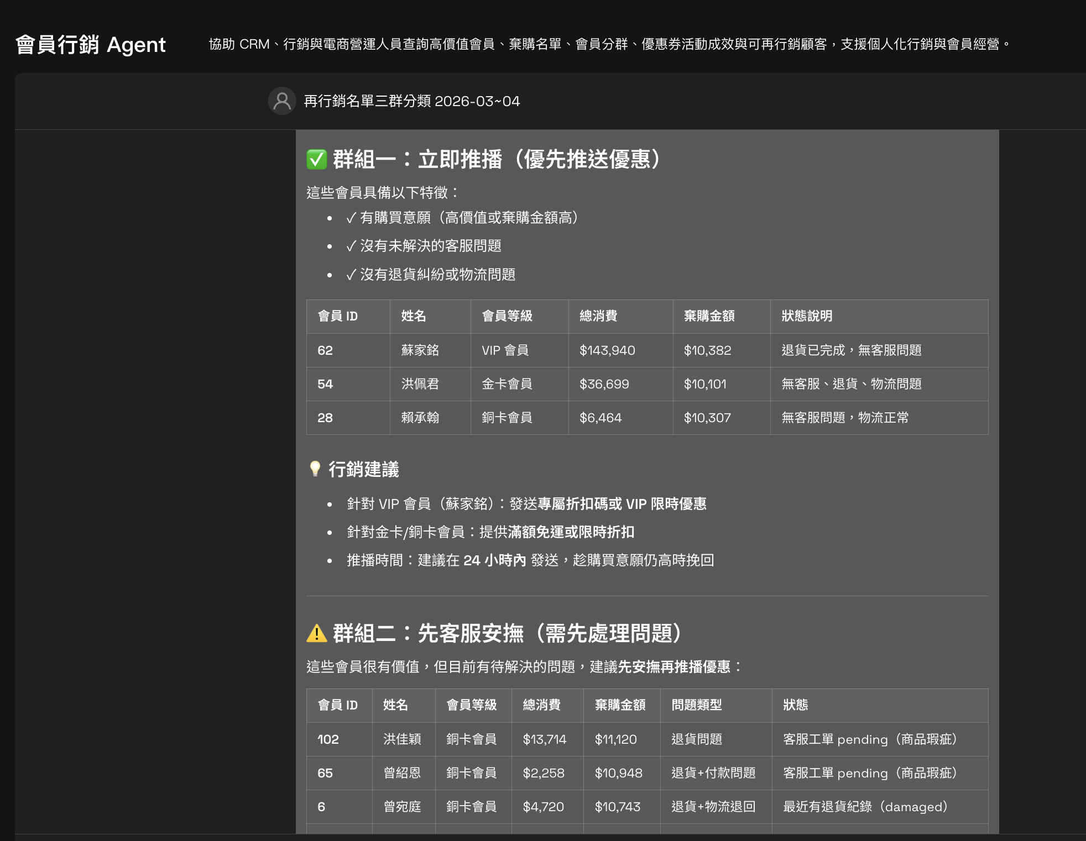Click the total spend $6,464

coord(601,418)
